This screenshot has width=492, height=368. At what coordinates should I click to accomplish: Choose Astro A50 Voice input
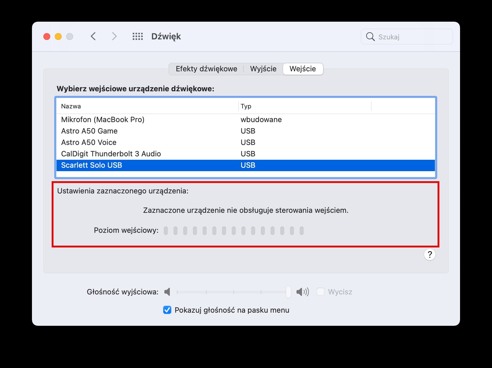pos(245,142)
